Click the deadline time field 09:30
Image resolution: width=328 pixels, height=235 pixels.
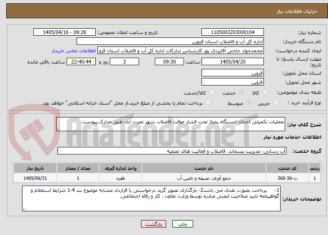tap(169, 62)
